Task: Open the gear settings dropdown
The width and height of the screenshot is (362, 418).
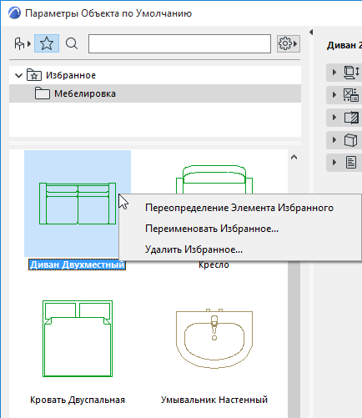Action: tap(289, 43)
